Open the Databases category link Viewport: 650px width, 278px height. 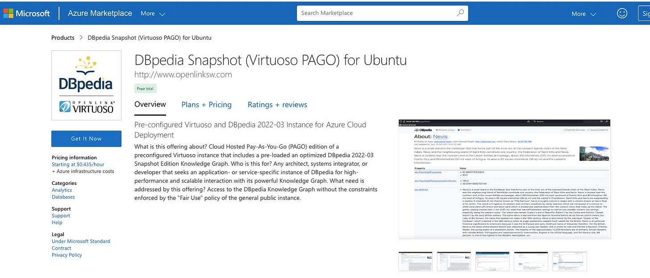coord(62,196)
